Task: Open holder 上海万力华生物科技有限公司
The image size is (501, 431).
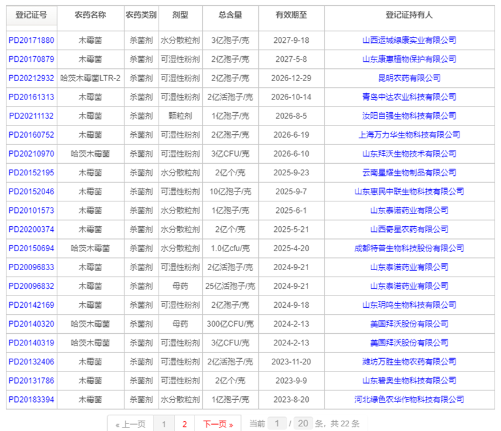Action: pyautogui.click(x=409, y=135)
